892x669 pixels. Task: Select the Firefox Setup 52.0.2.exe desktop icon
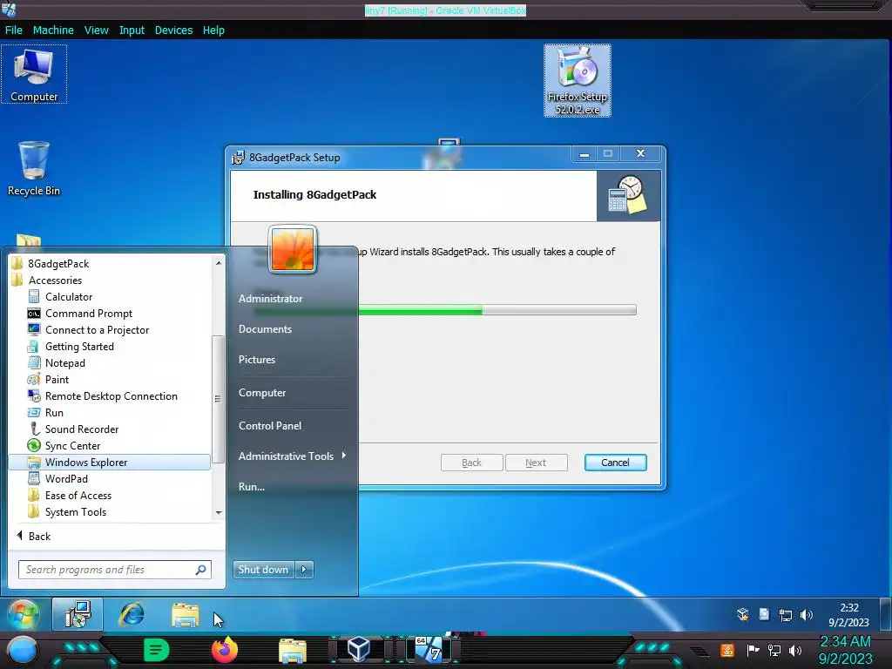click(x=578, y=81)
